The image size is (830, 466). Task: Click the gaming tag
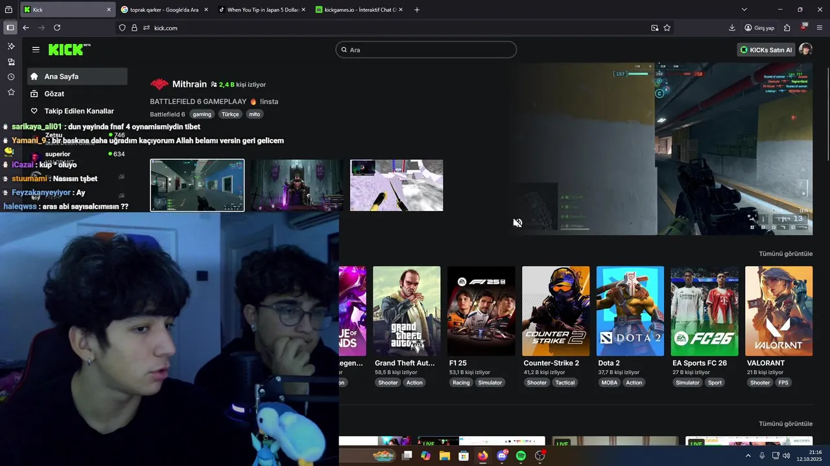tap(202, 114)
